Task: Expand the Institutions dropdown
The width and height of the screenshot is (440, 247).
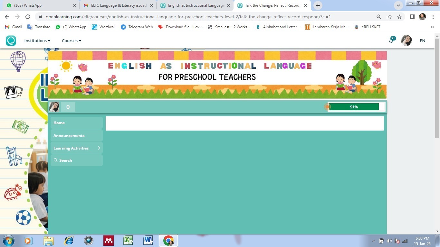Action: 37,41
